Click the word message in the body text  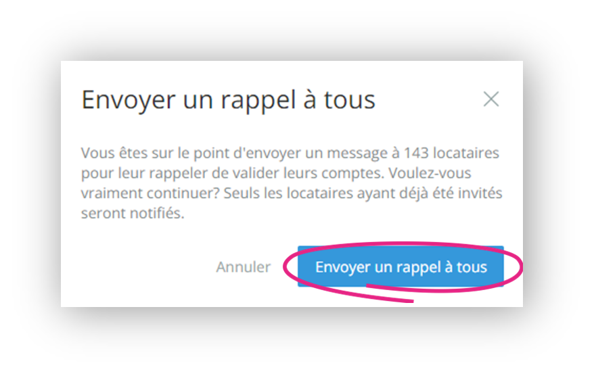(x=357, y=154)
